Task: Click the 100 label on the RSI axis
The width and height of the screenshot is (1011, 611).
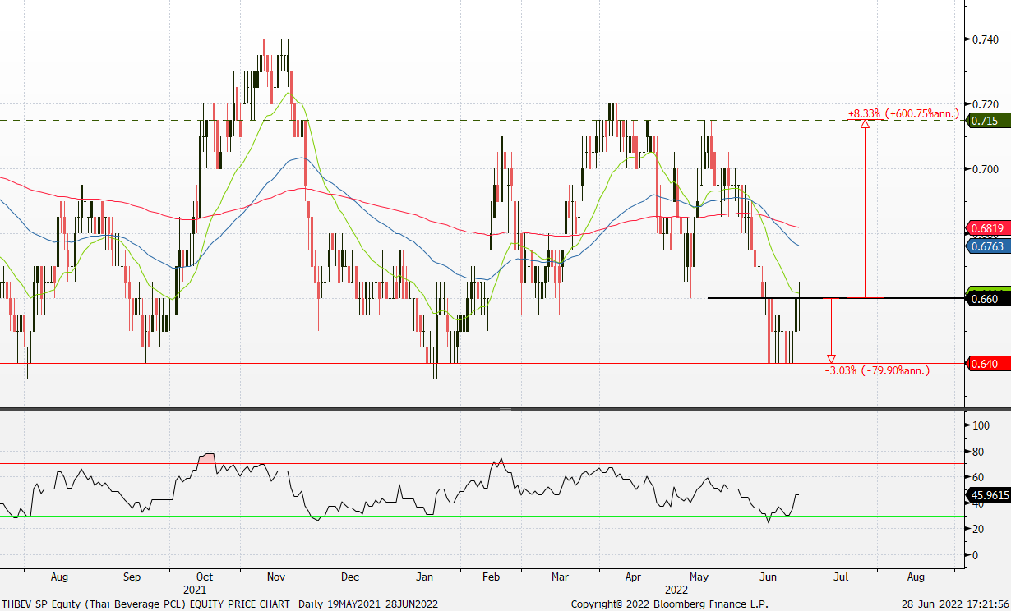Action: pos(981,425)
